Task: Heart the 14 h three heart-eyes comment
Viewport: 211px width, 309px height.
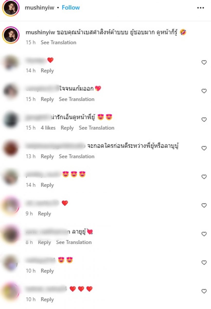Action: pyautogui.click(x=204, y=177)
